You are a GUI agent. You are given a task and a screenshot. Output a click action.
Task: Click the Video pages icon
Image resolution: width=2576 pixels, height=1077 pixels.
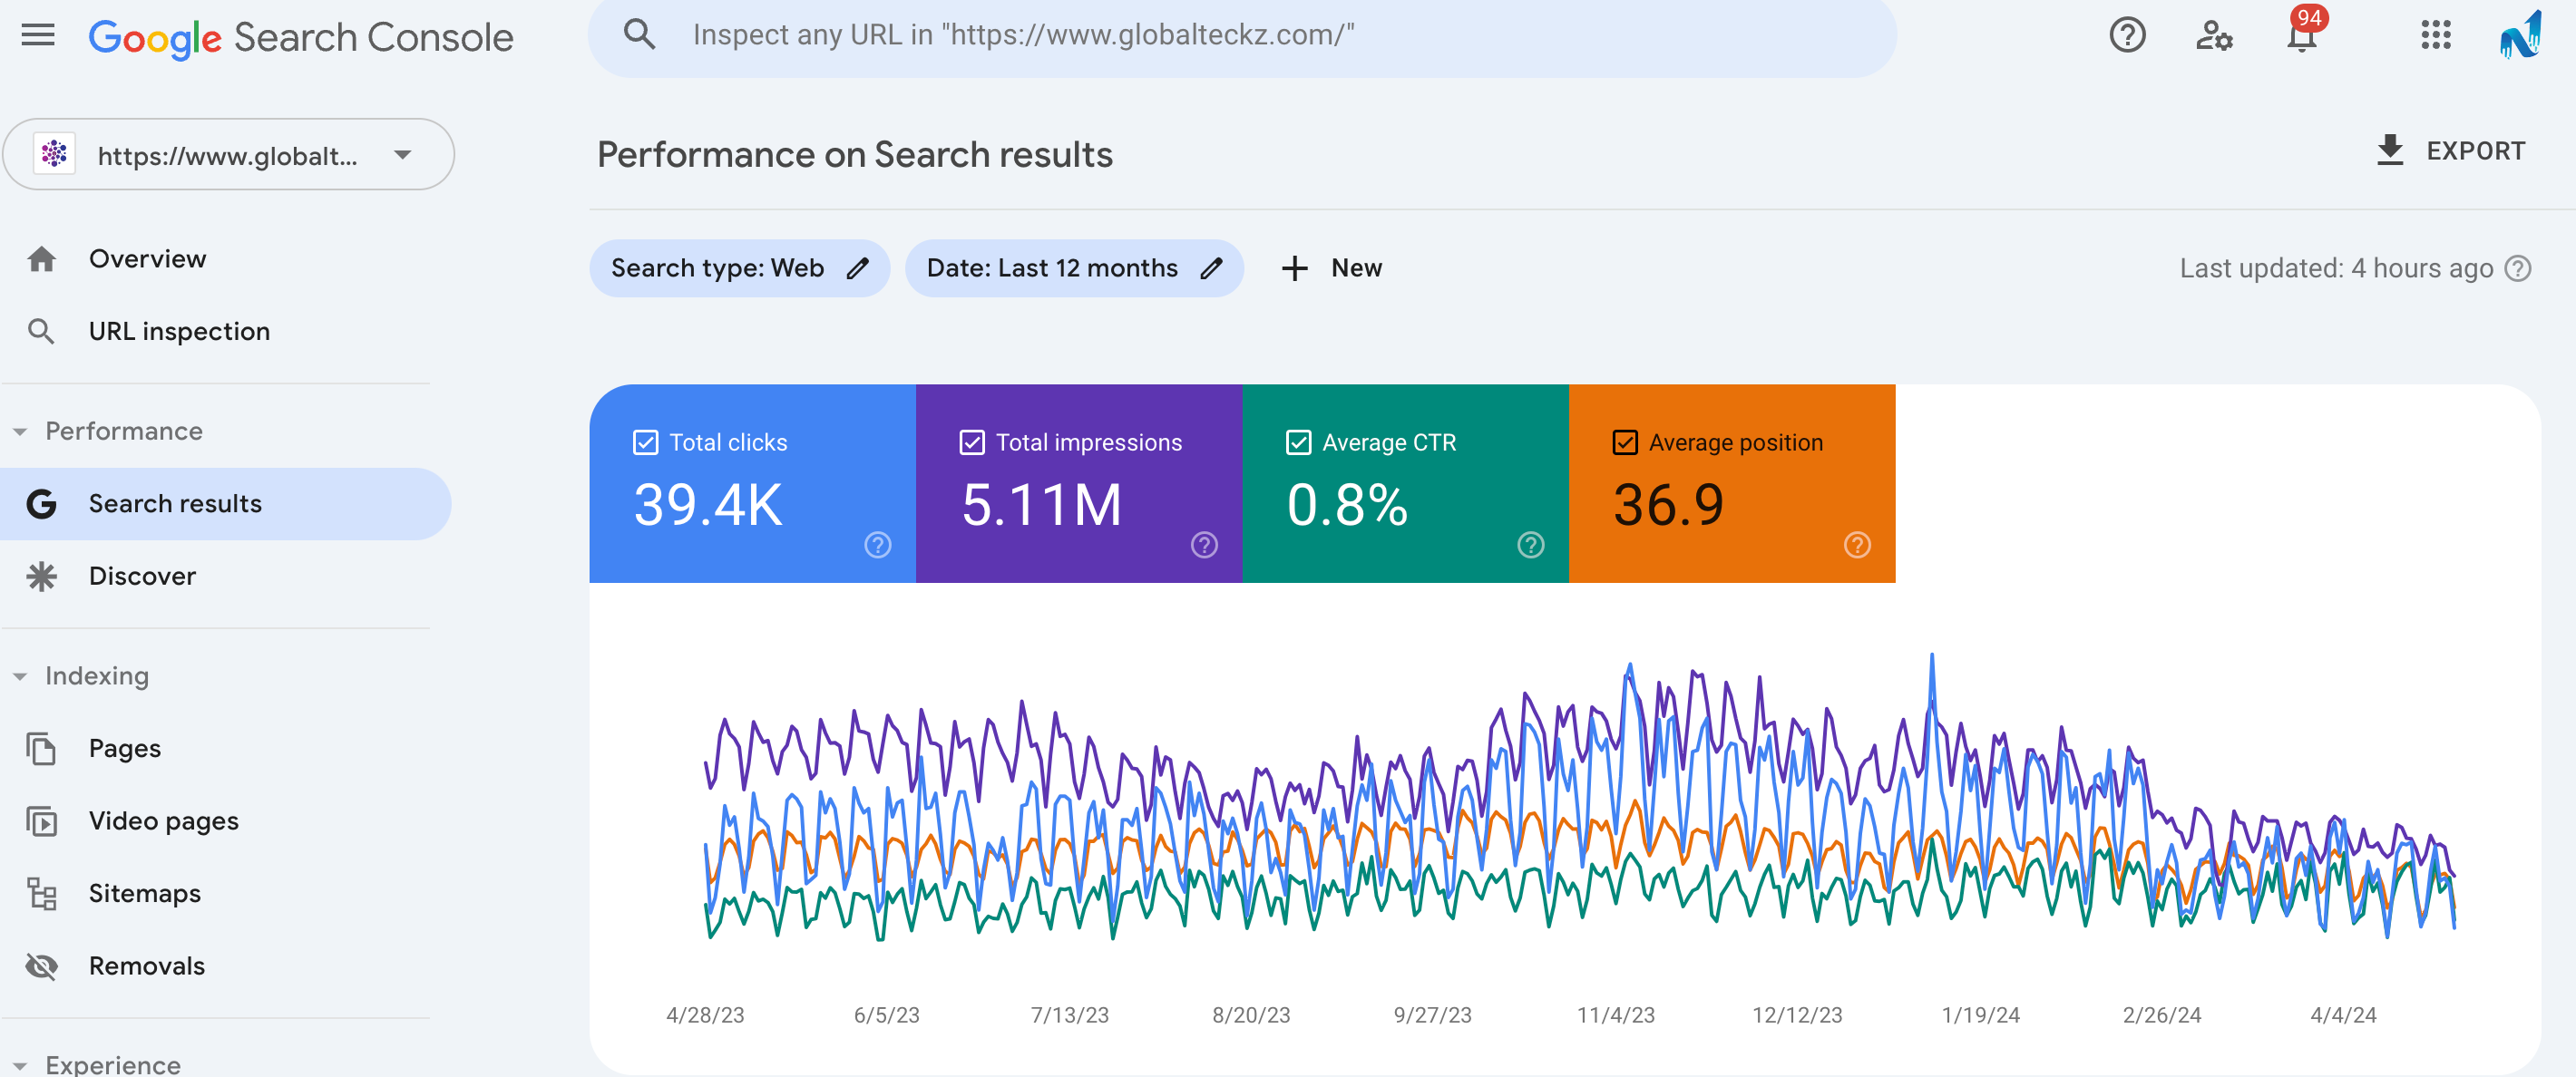[x=41, y=821]
